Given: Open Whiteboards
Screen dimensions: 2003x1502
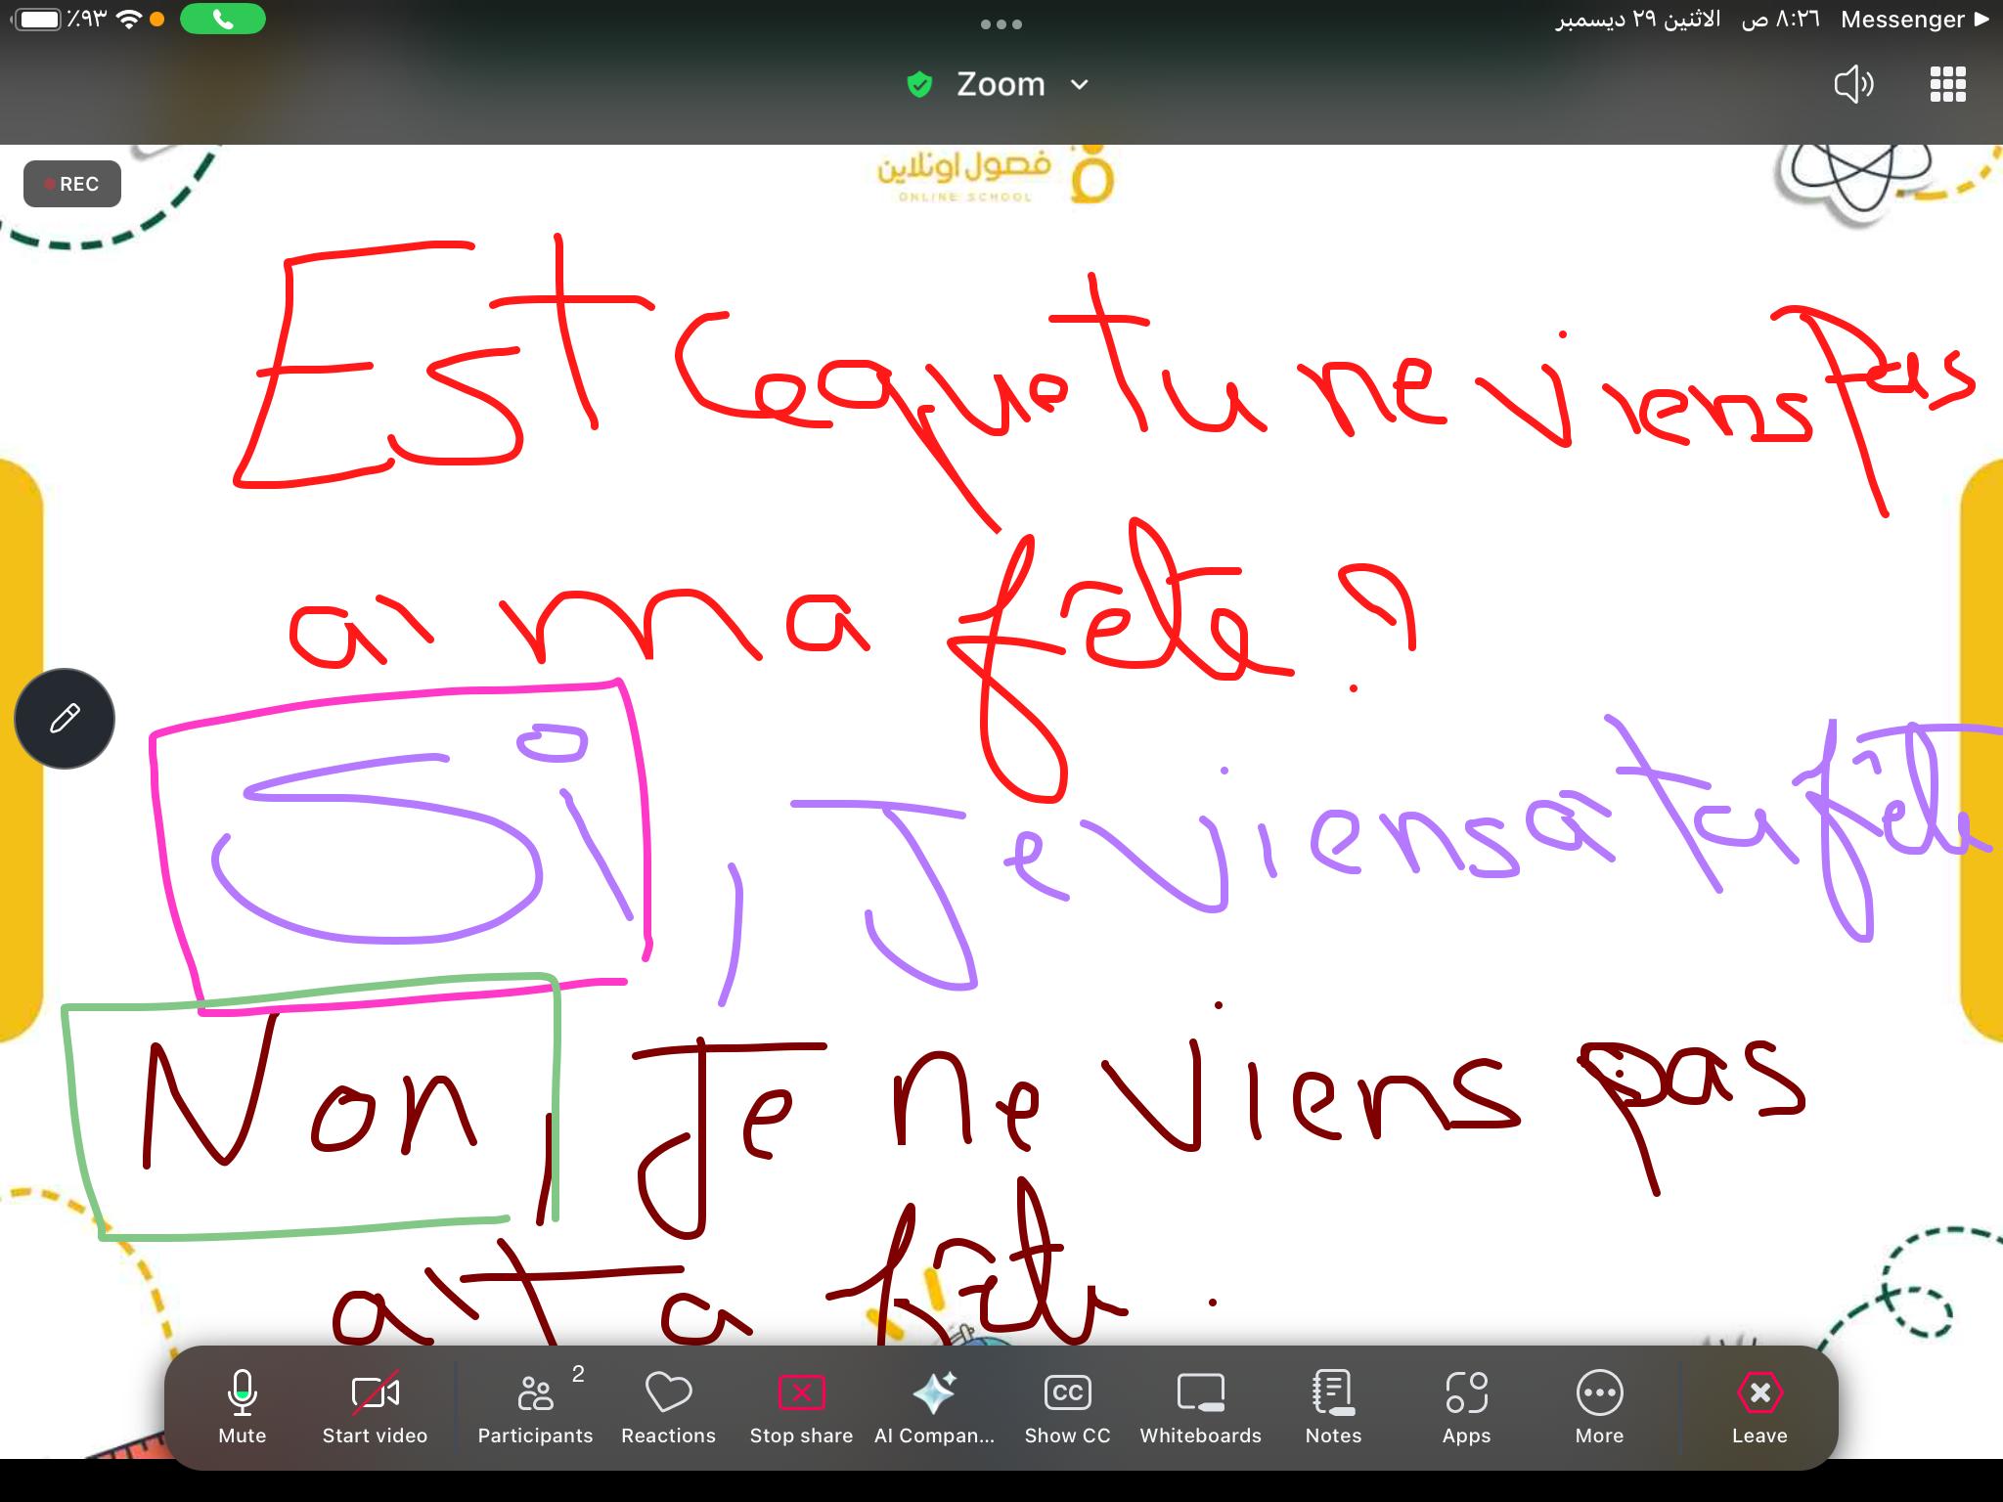Looking at the screenshot, I should tap(1200, 1406).
